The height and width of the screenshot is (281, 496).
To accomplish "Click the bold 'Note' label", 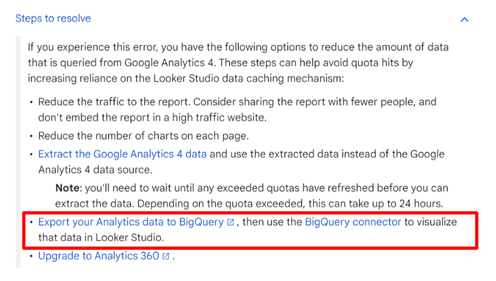I will (67, 188).
